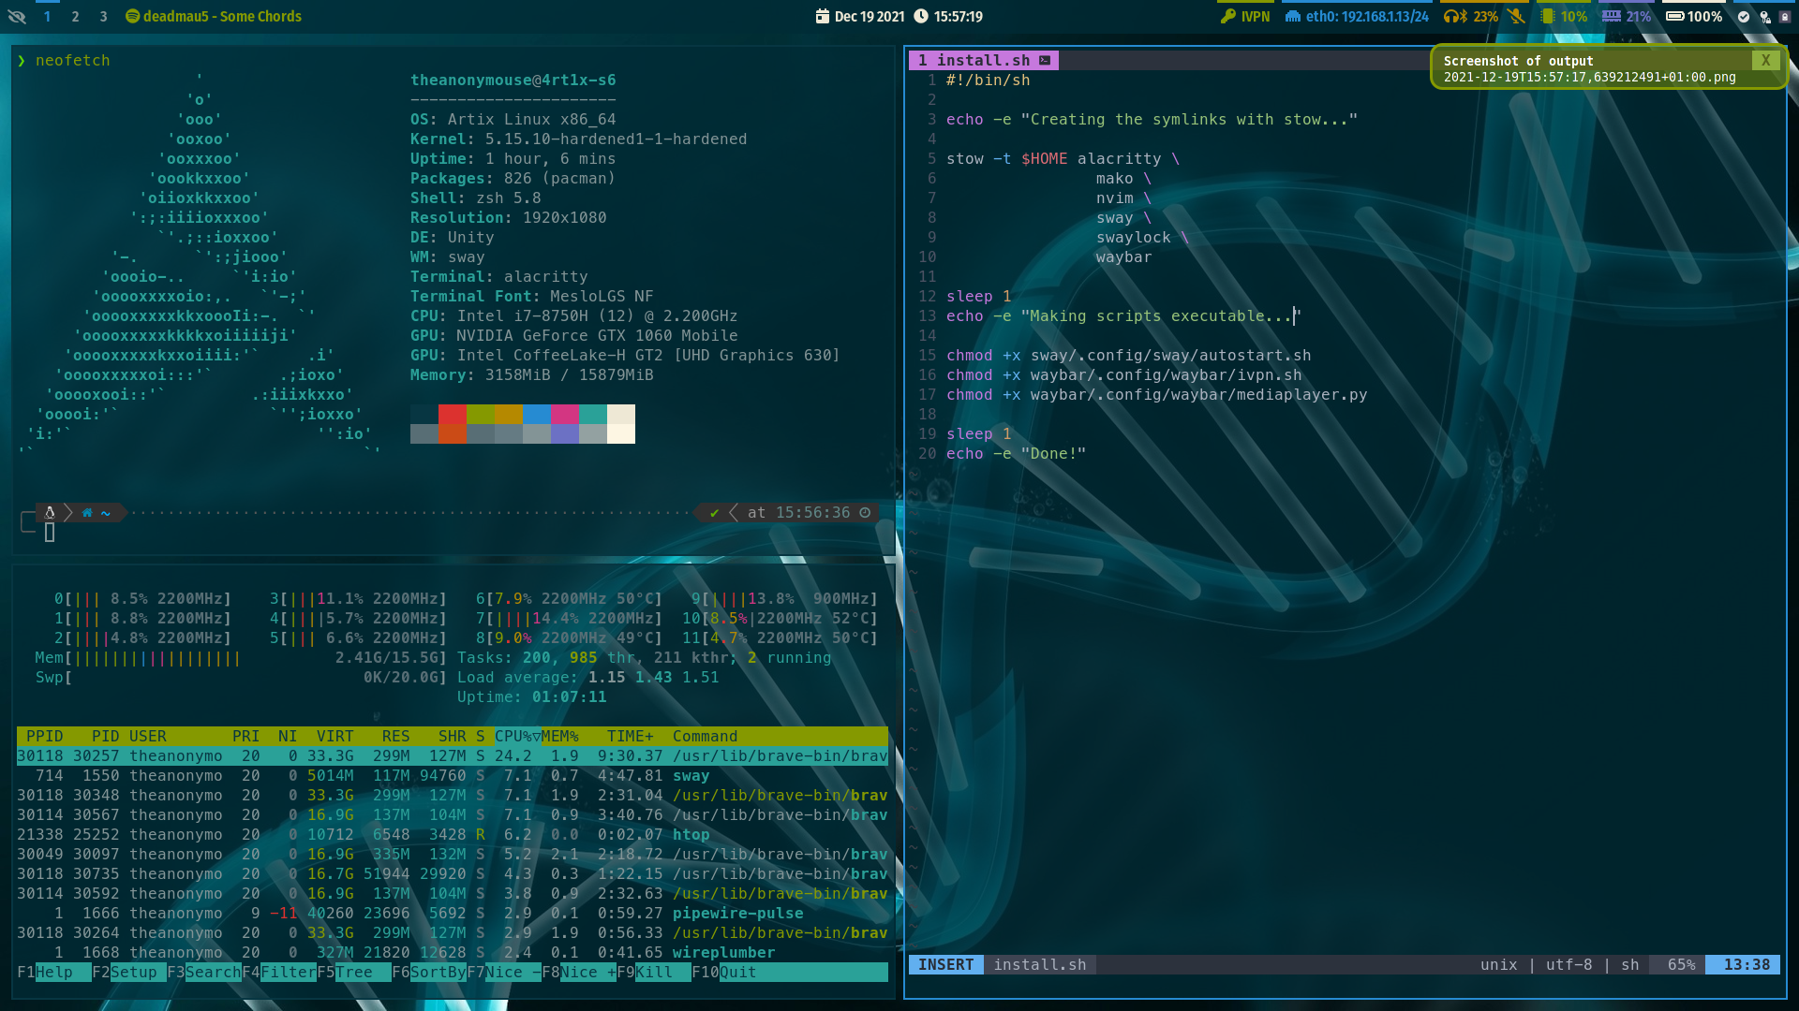Sort htop by the PID column header
Viewport: 1799px width, 1011px height.
click(105, 736)
